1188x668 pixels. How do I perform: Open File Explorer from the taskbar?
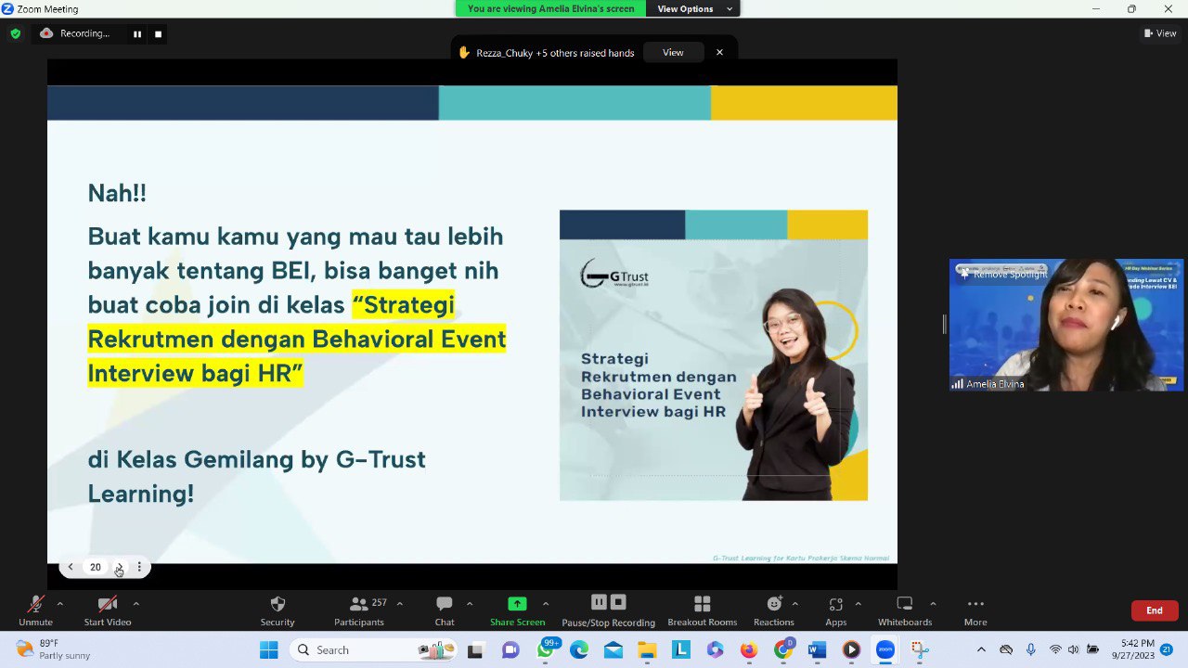pyautogui.click(x=647, y=649)
